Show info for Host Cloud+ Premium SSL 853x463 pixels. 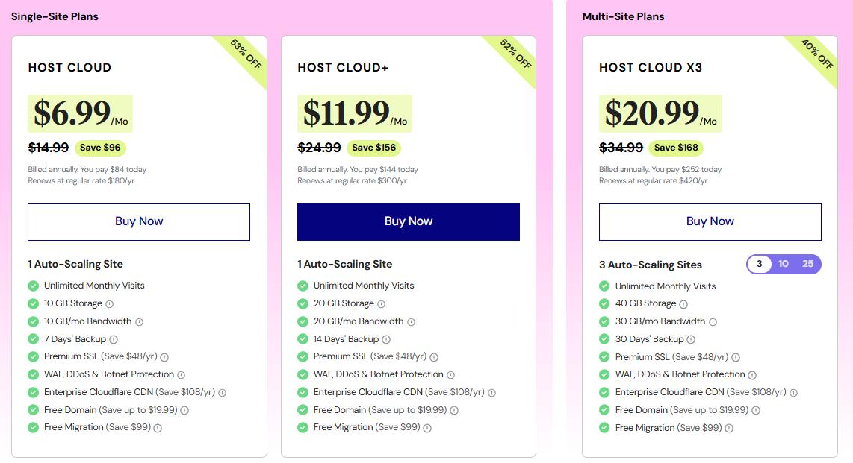(434, 357)
